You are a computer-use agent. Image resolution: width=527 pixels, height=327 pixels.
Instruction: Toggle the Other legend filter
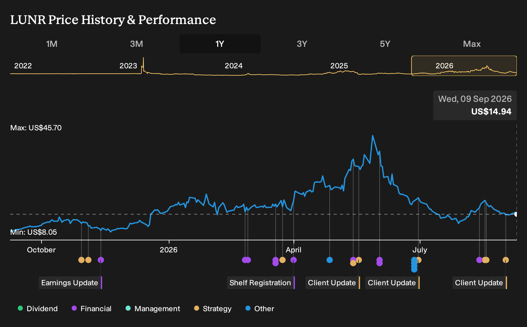[x=260, y=309]
